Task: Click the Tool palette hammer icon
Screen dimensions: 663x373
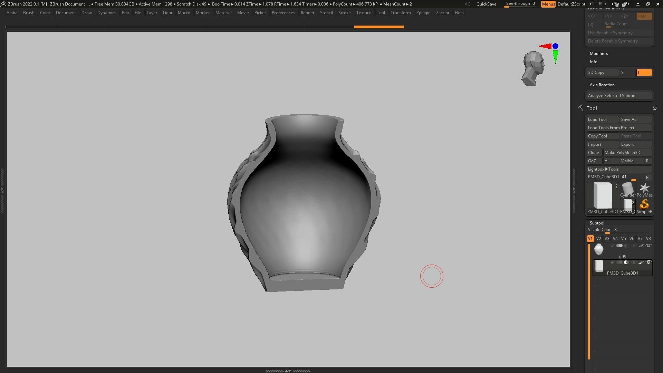Action: point(580,108)
